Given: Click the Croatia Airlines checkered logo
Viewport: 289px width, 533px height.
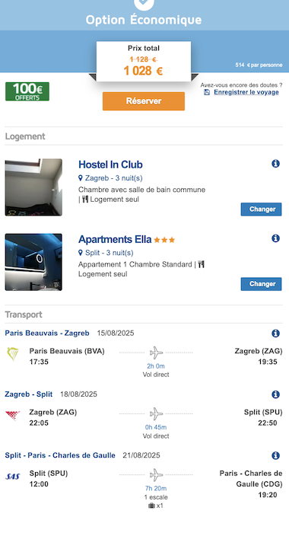Looking at the screenshot, I should (x=13, y=415).
